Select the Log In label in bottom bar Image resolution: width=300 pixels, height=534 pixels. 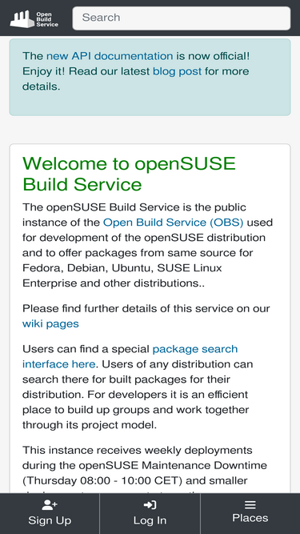[150, 520]
